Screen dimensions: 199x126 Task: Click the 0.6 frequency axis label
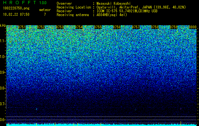pos(3,120)
